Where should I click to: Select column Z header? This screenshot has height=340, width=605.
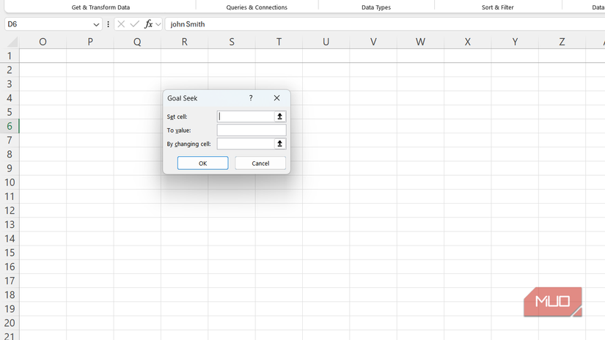click(562, 42)
